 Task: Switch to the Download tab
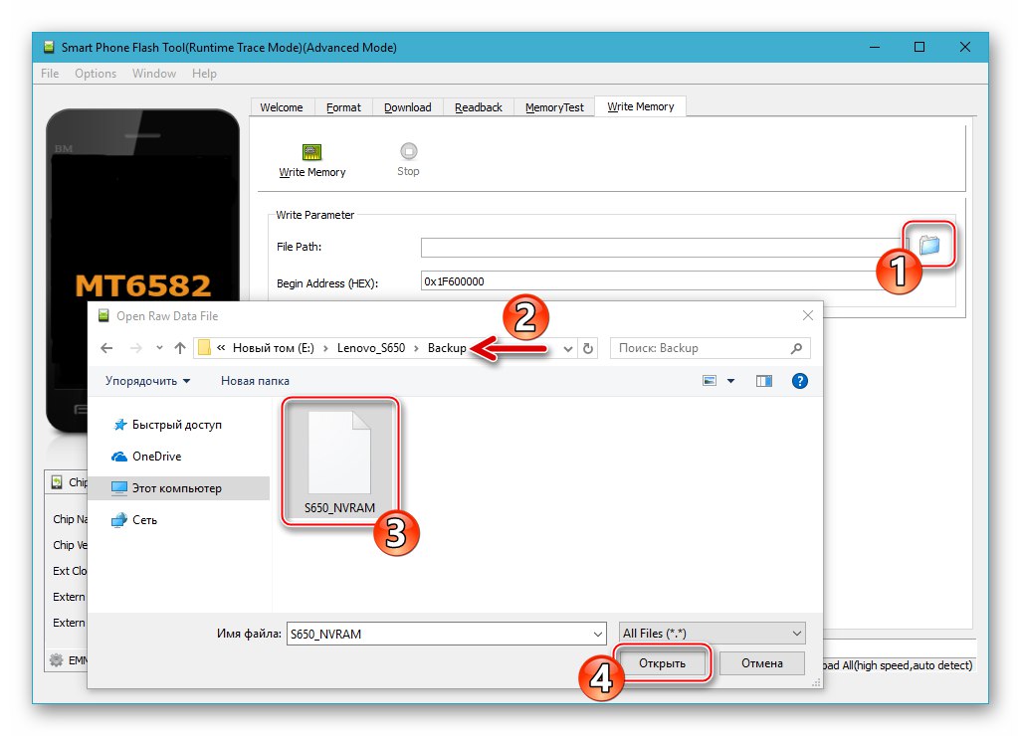(x=407, y=106)
